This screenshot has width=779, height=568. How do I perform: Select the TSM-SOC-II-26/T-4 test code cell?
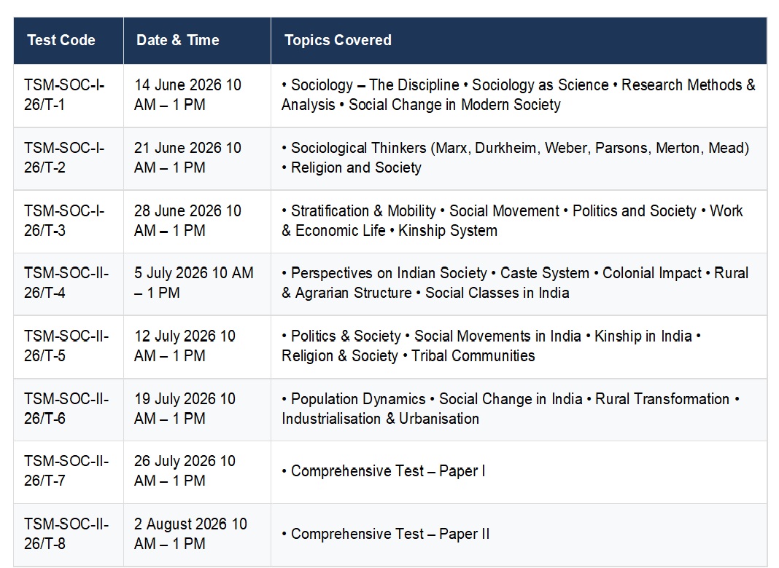[x=66, y=283]
